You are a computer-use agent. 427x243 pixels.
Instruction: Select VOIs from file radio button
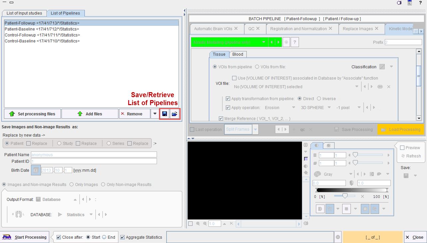pyautogui.click(x=257, y=67)
